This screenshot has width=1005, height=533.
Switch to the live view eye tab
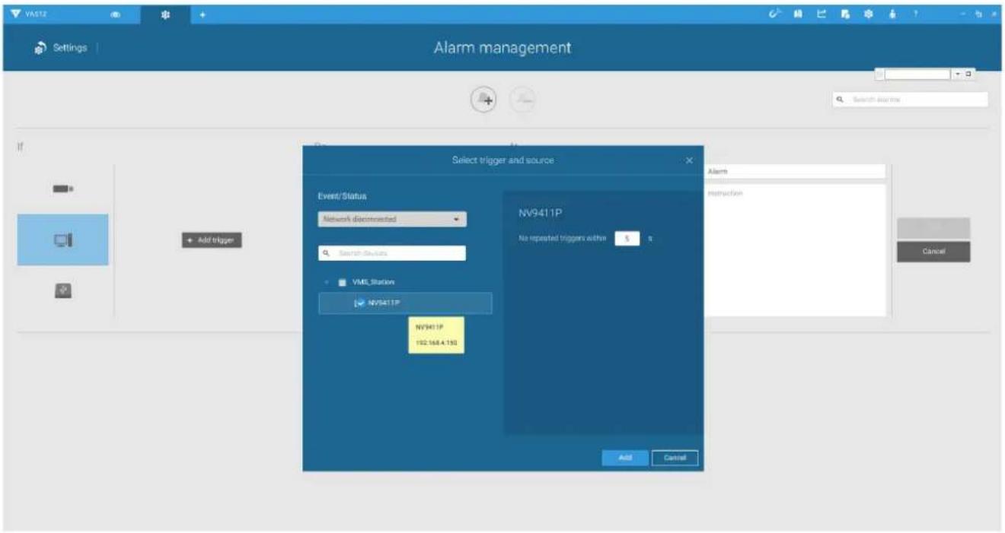116,14
